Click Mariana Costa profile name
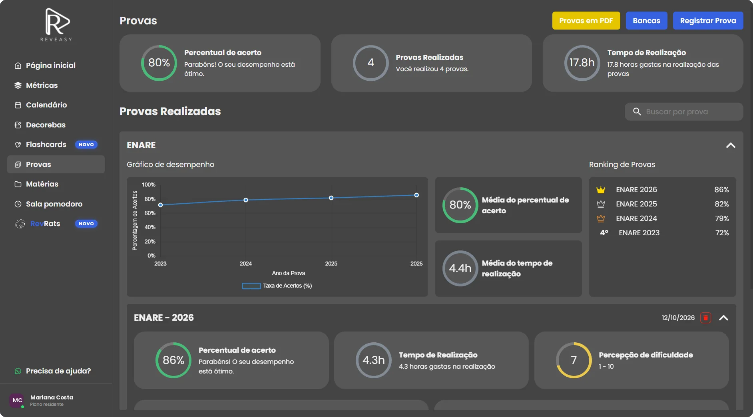 click(x=52, y=397)
